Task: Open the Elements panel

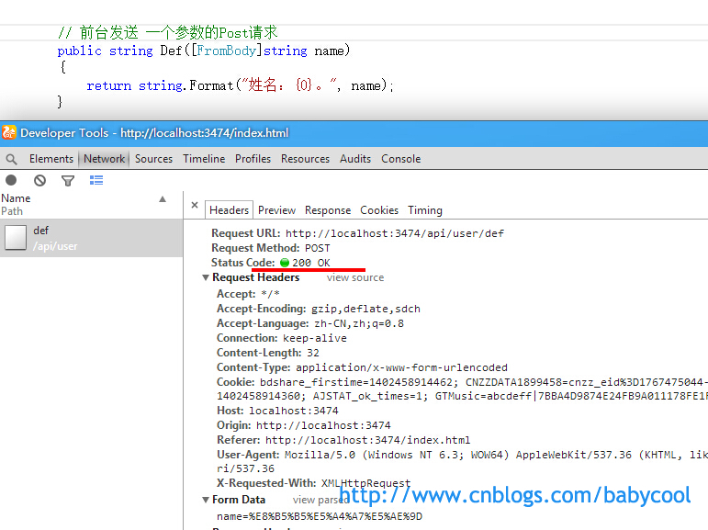Action: point(51,159)
